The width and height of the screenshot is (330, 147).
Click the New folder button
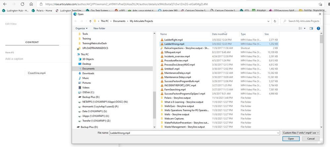(99, 29)
